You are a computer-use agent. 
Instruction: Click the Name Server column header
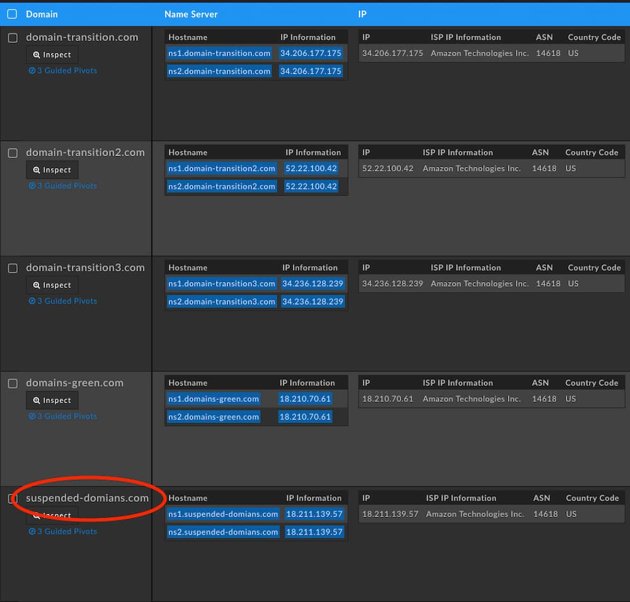coord(191,14)
